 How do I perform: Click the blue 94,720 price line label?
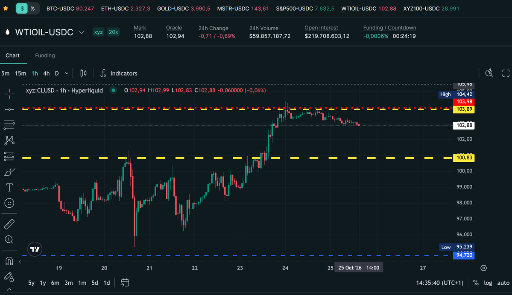464,255
